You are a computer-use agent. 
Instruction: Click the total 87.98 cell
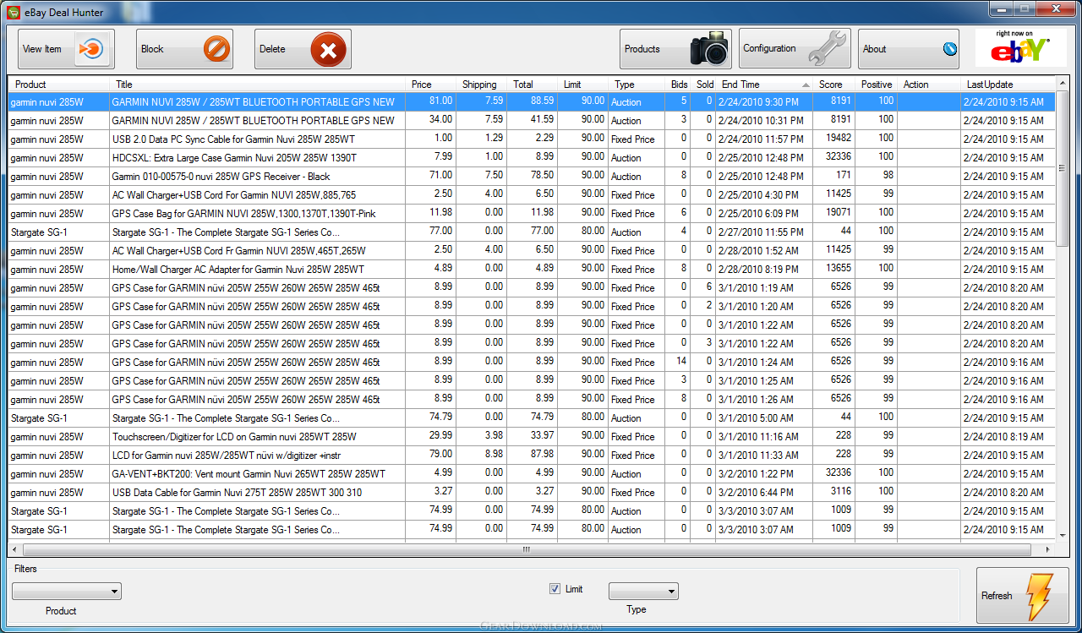[x=533, y=455]
